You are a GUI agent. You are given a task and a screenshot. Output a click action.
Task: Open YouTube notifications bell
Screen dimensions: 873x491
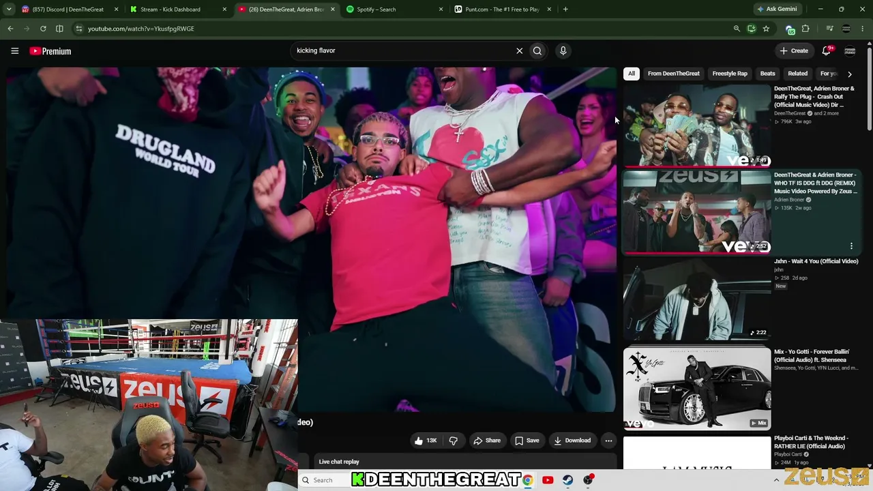(x=827, y=50)
